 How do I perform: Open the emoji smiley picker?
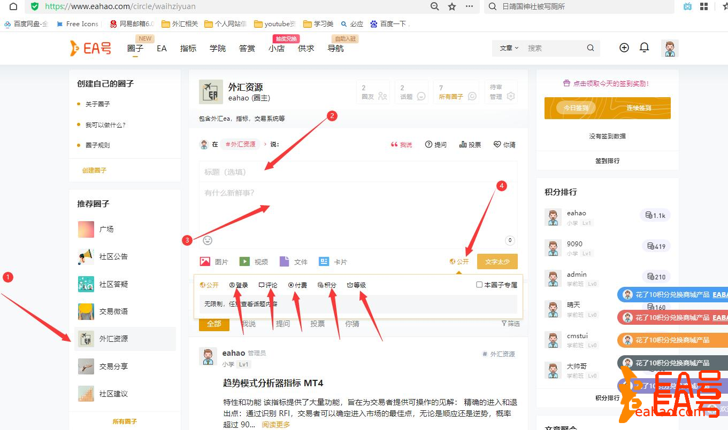[x=208, y=240]
